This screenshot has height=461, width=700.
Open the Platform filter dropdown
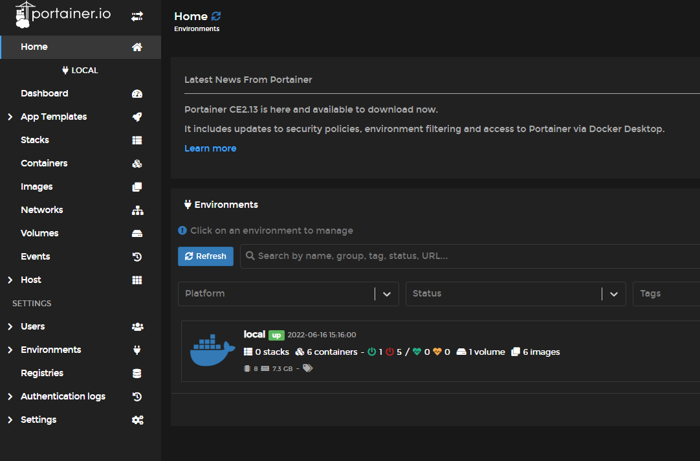[289, 294]
